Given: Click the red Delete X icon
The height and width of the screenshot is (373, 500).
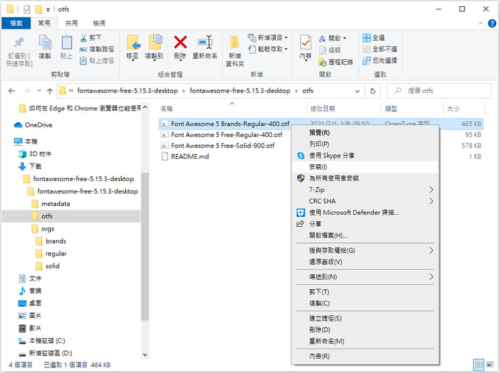Looking at the screenshot, I should (x=180, y=42).
